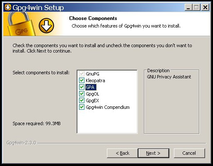Screen dimensions: 213x166
Task: Toggle the disabled GnuPG checkbox
Action: 82,74
